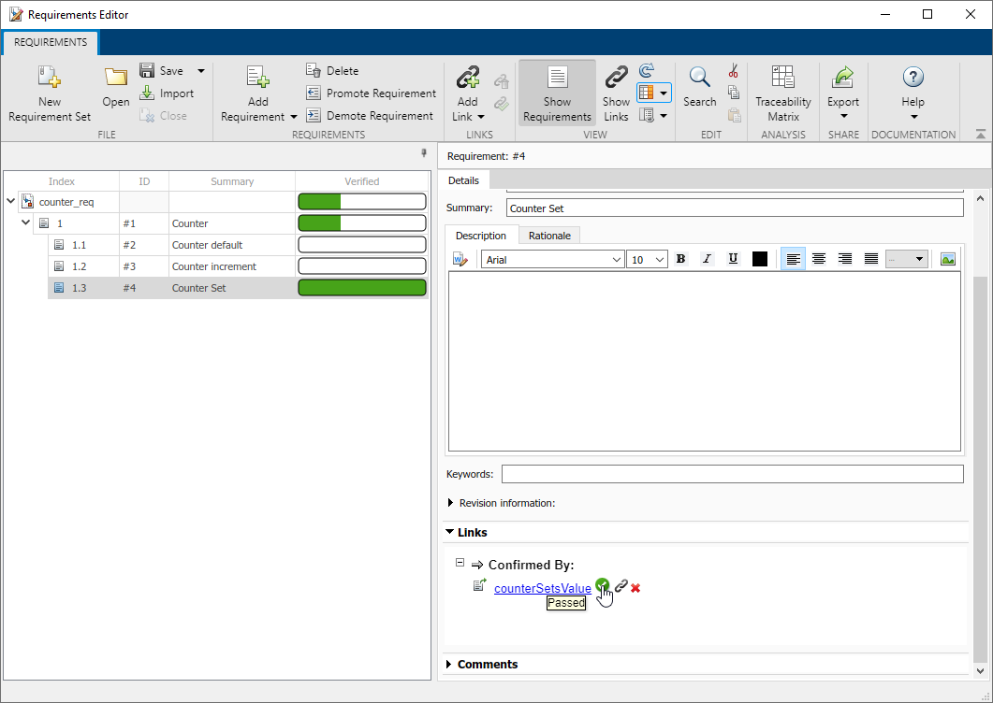Open the counterSetsValue link
This screenshot has width=993, height=703.
pos(542,588)
